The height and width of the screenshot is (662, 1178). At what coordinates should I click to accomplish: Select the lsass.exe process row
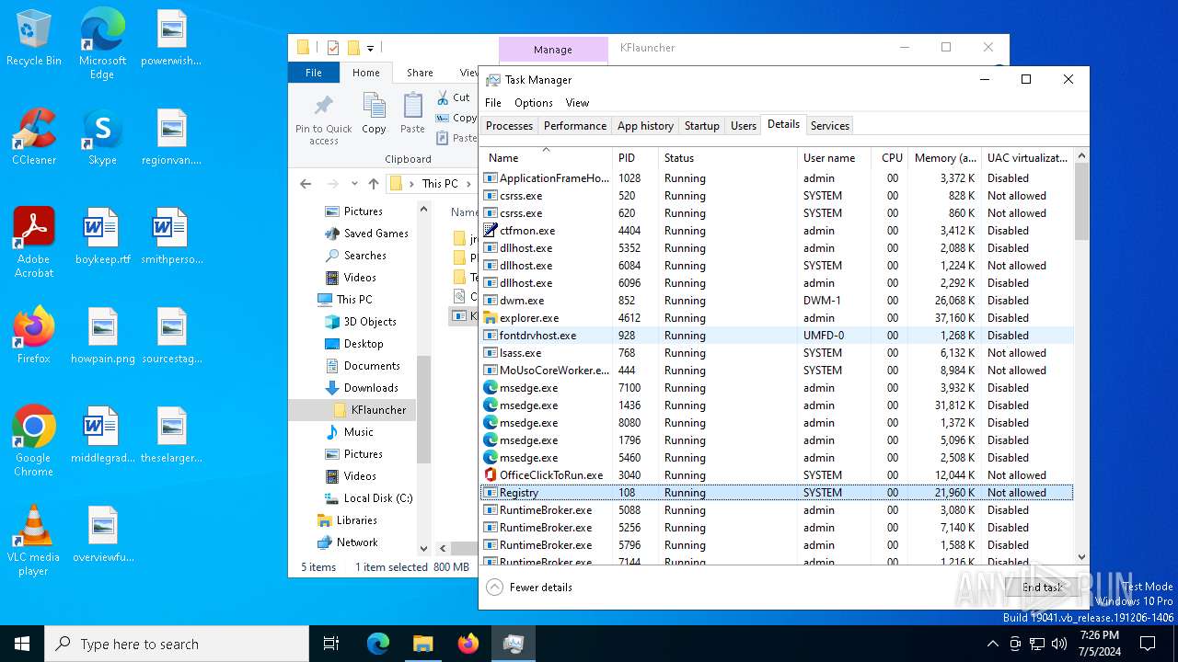[777, 353]
